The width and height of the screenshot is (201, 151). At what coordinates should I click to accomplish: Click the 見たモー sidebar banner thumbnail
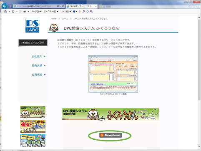(33, 141)
